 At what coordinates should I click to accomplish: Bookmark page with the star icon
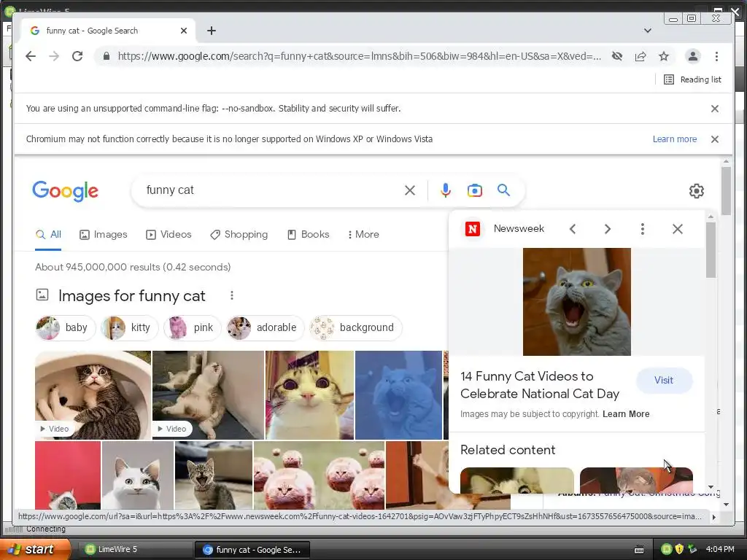[664, 56]
